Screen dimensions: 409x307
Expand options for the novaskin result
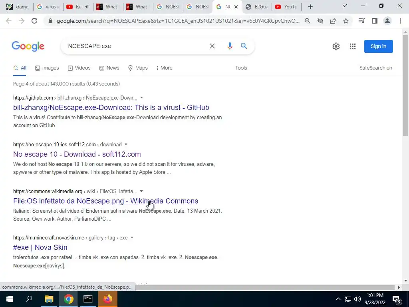[x=132, y=237]
